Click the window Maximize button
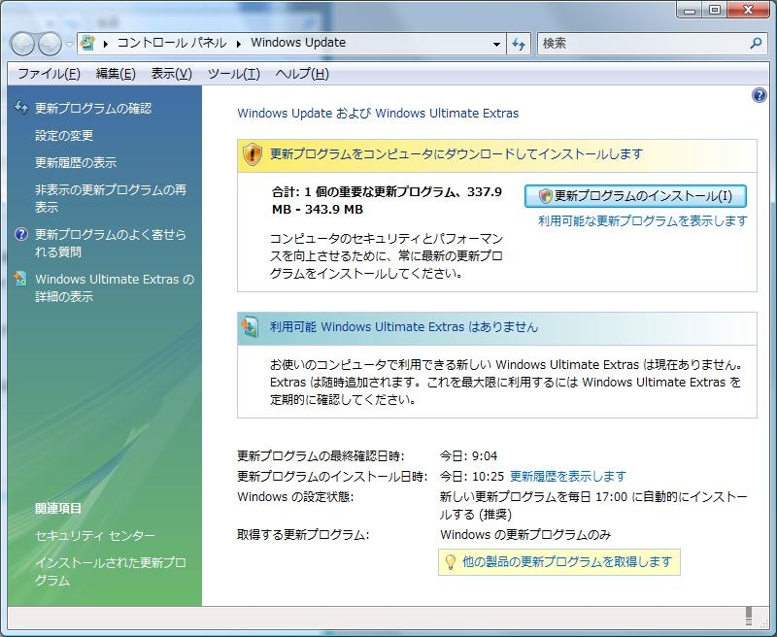 [x=715, y=10]
